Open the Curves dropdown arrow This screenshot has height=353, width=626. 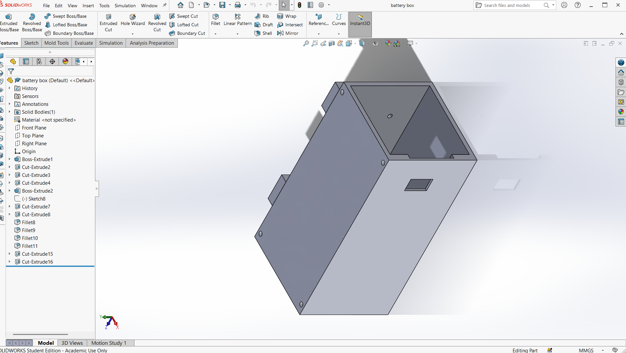pos(339,34)
